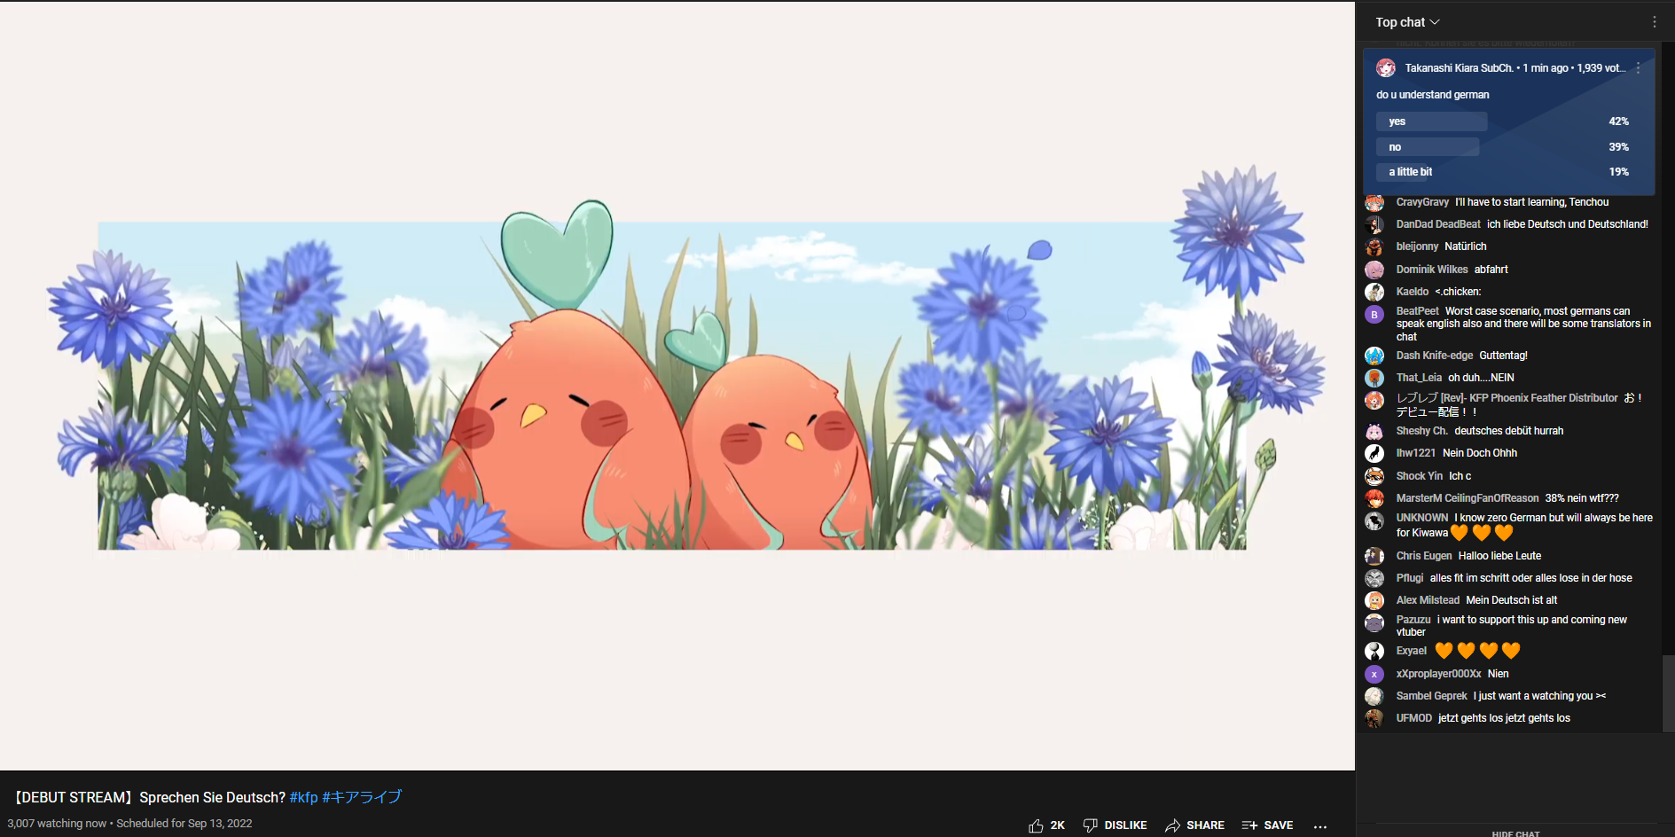Click Dominik Wilkes' chat avatar
The height and width of the screenshot is (837, 1675).
[1374, 270]
